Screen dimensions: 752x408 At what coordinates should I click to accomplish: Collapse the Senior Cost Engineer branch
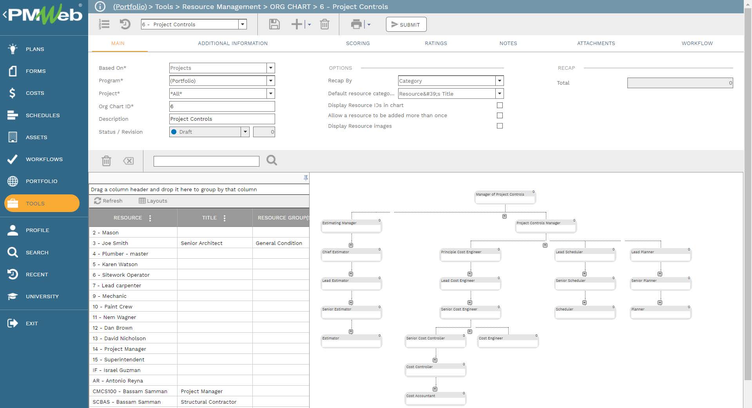[470, 332]
